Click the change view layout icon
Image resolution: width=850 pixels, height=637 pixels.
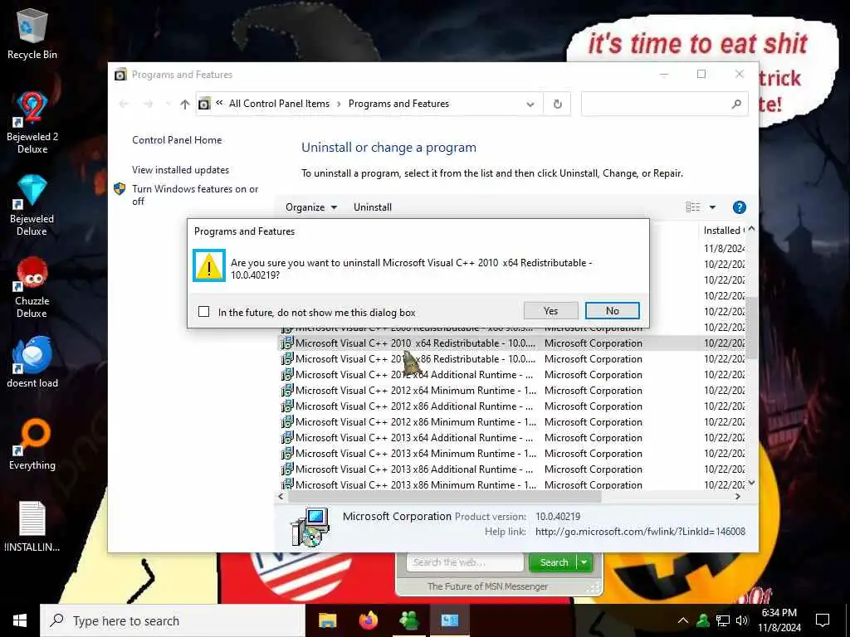[x=693, y=207]
